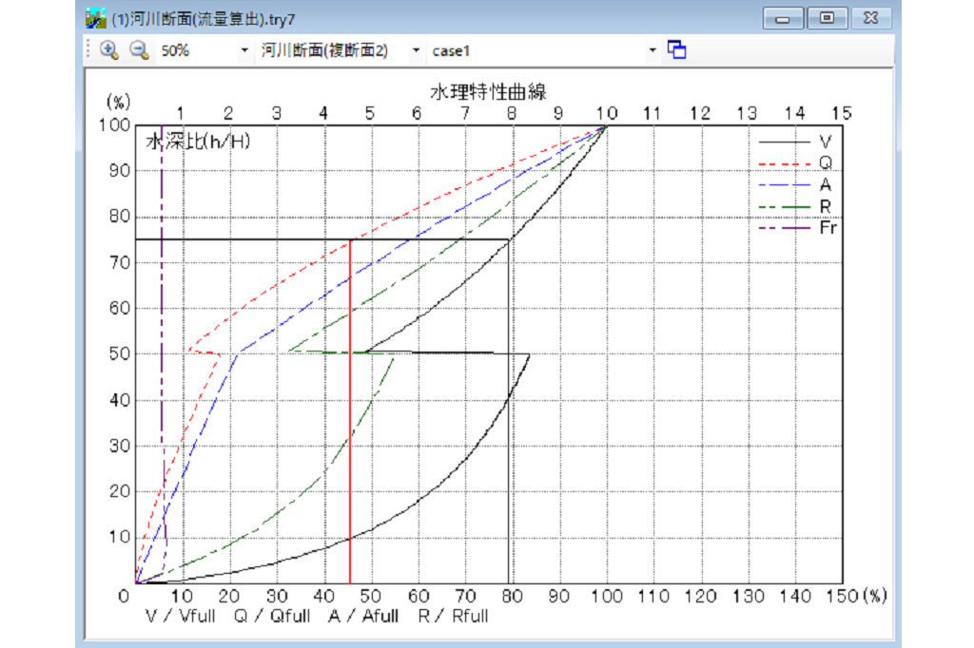Viewport: 974px width, 648px height.
Task: Click the 150 bottom axis value
Action: (843, 597)
